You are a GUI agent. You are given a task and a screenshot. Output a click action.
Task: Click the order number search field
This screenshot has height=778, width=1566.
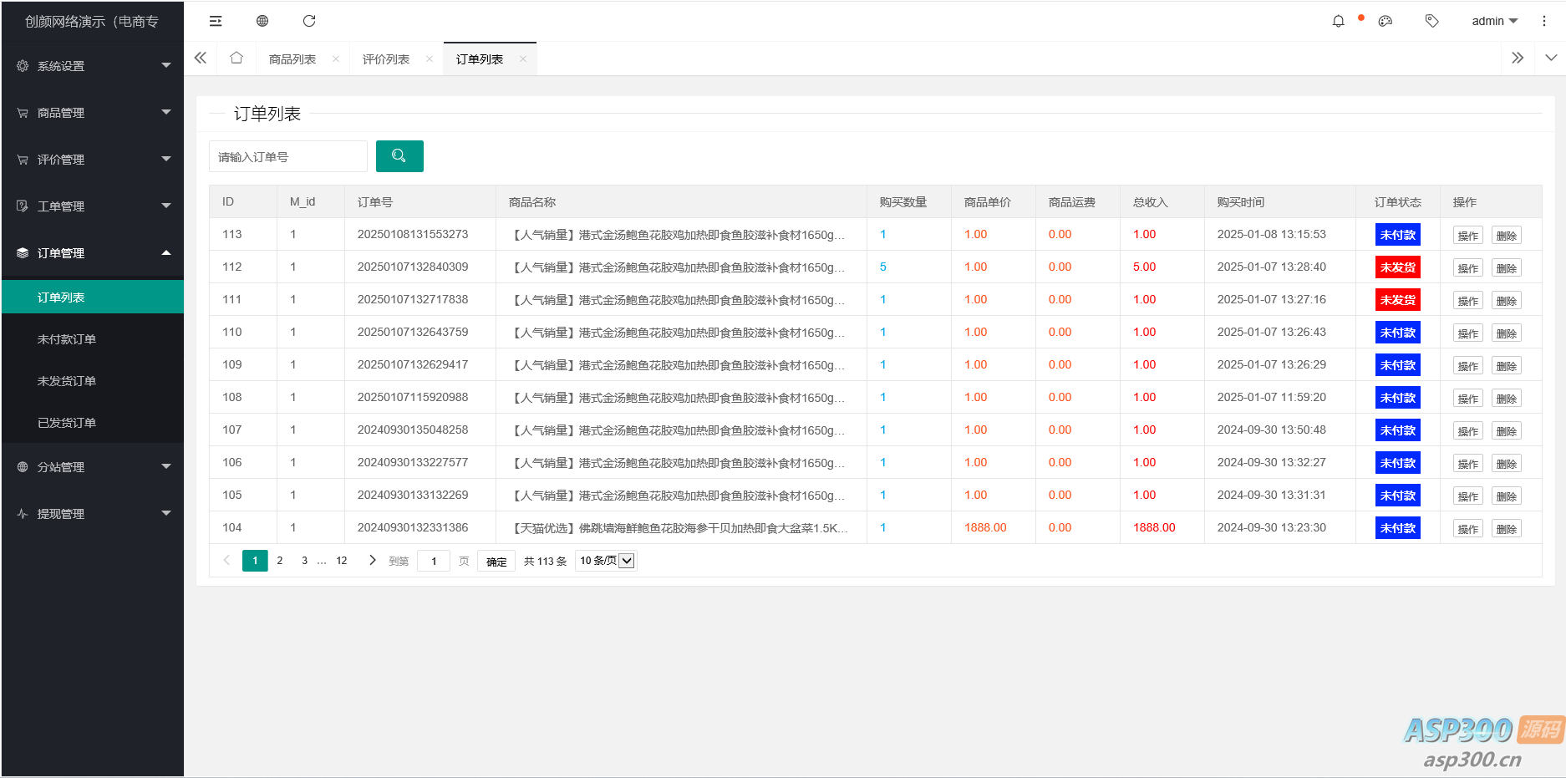coord(287,157)
